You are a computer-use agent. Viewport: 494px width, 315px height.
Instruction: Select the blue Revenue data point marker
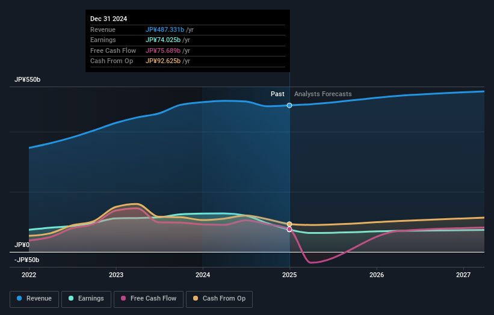(289, 105)
